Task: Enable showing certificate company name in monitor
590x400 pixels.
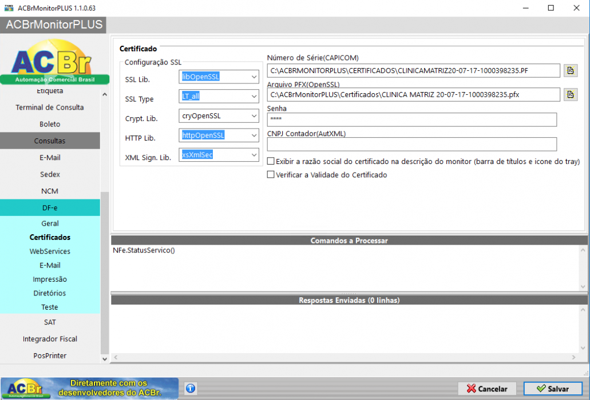Action: point(271,161)
